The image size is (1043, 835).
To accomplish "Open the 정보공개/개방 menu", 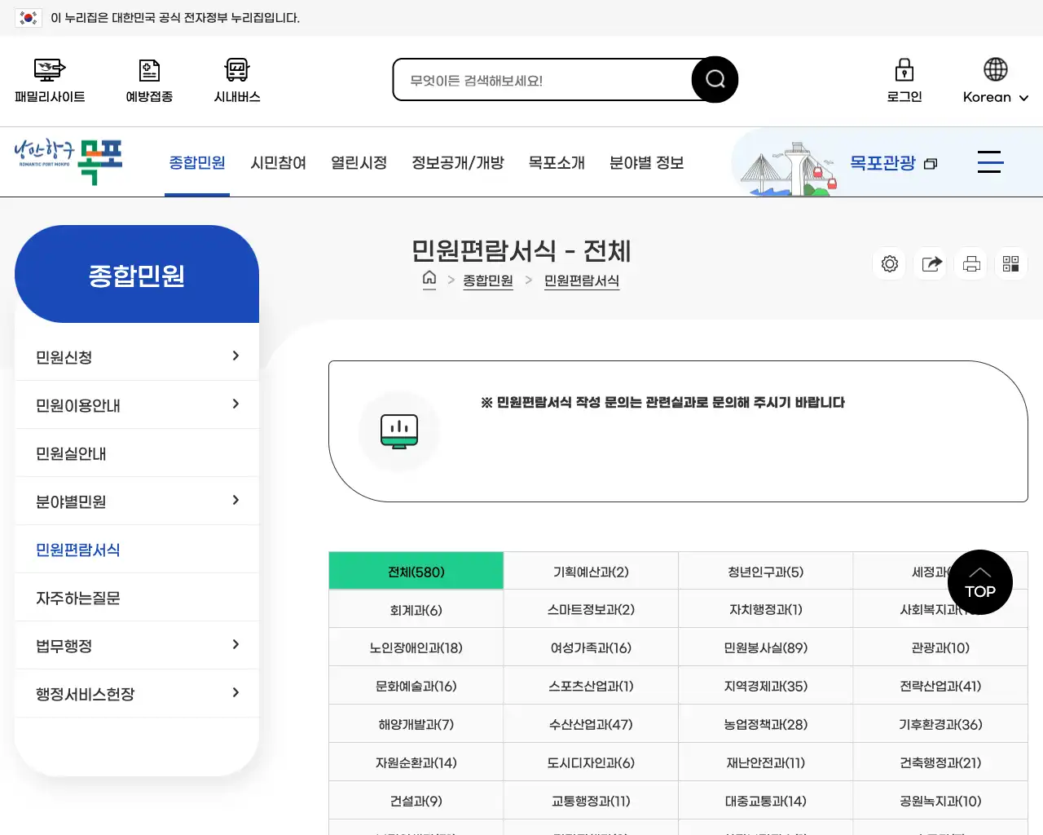I will point(458,162).
